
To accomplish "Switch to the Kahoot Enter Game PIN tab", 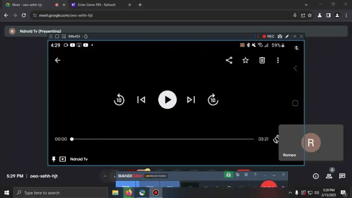I will tap(101, 5).
